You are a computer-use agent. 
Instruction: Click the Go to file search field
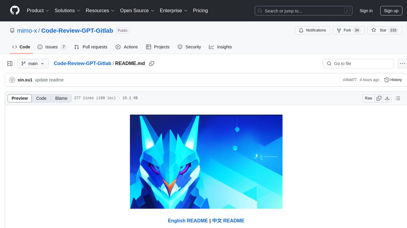[x=358, y=63]
